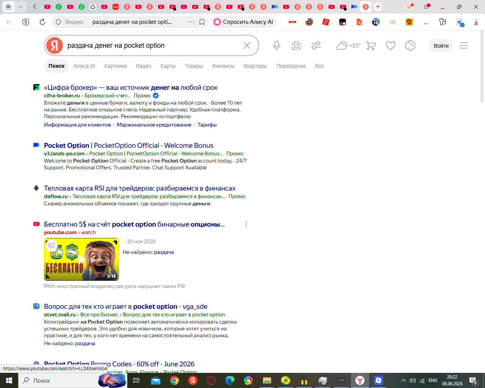Open the Windows Start menu
The width and height of the screenshot is (485, 388).
pyautogui.click(x=9, y=380)
